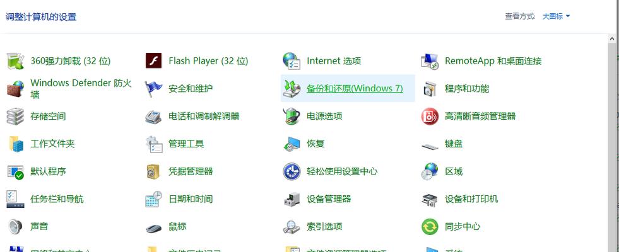Open the 电源选项 battery icon

pyautogui.click(x=292, y=116)
